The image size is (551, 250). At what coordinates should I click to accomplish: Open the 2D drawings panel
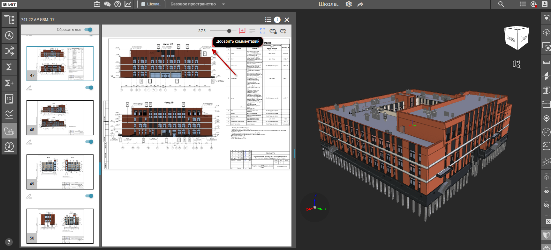(9, 99)
